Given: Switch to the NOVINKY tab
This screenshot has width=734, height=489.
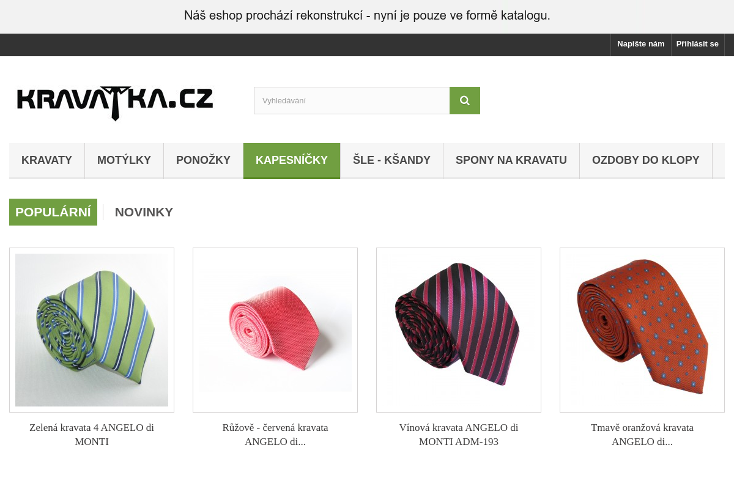Looking at the screenshot, I should (144, 212).
